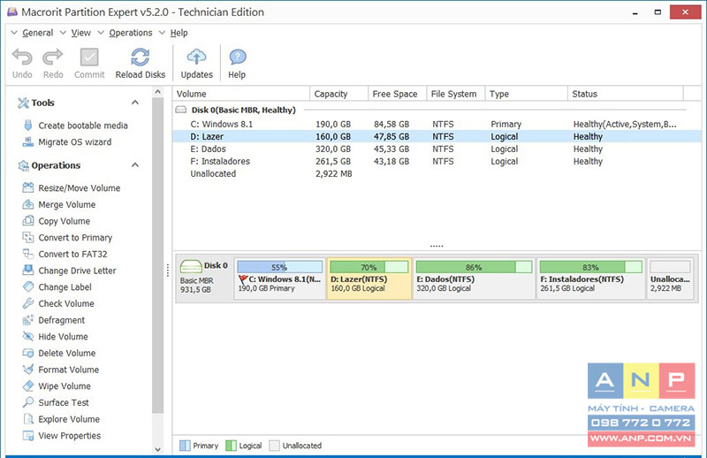This screenshot has height=458, width=707.
Task: Click Disk 0(Basic MBR, Healthy) header row
Action: pyautogui.click(x=437, y=110)
